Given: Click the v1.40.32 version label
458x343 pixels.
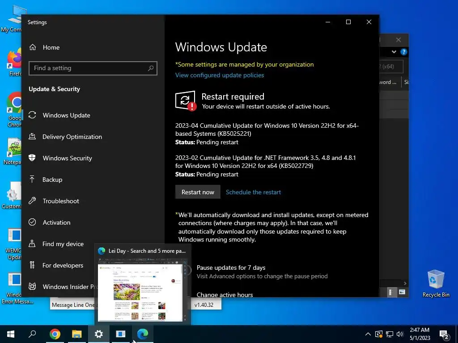Looking at the screenshot, I should [x=204, y=305].
